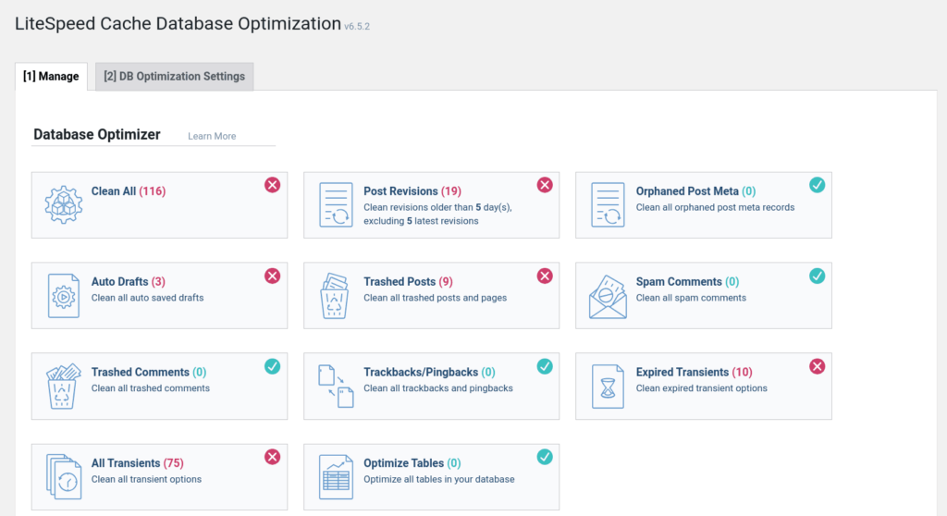Click the Post Revisions document icon
This screenshot has width=947, height=516.
336,205
